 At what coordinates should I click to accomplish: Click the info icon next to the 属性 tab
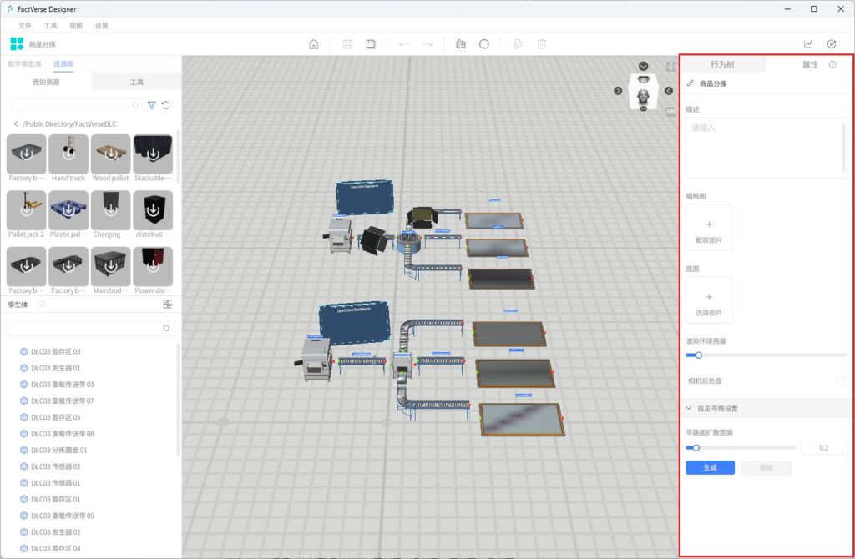click(832, 64)
